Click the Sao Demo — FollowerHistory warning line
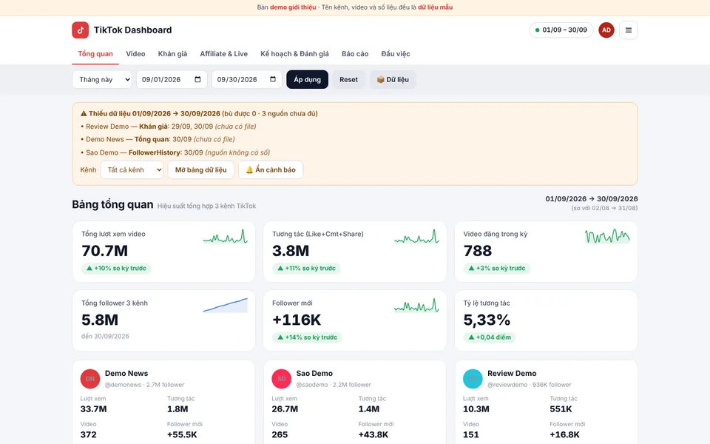The height and width of the screenshot is (444, 710). pyautogui.click(x=175, y=152)
